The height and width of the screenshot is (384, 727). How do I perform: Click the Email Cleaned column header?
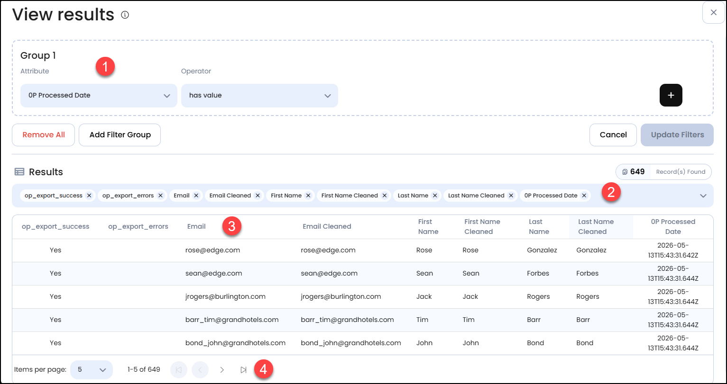pyautogui.click(x=327, y=227)
